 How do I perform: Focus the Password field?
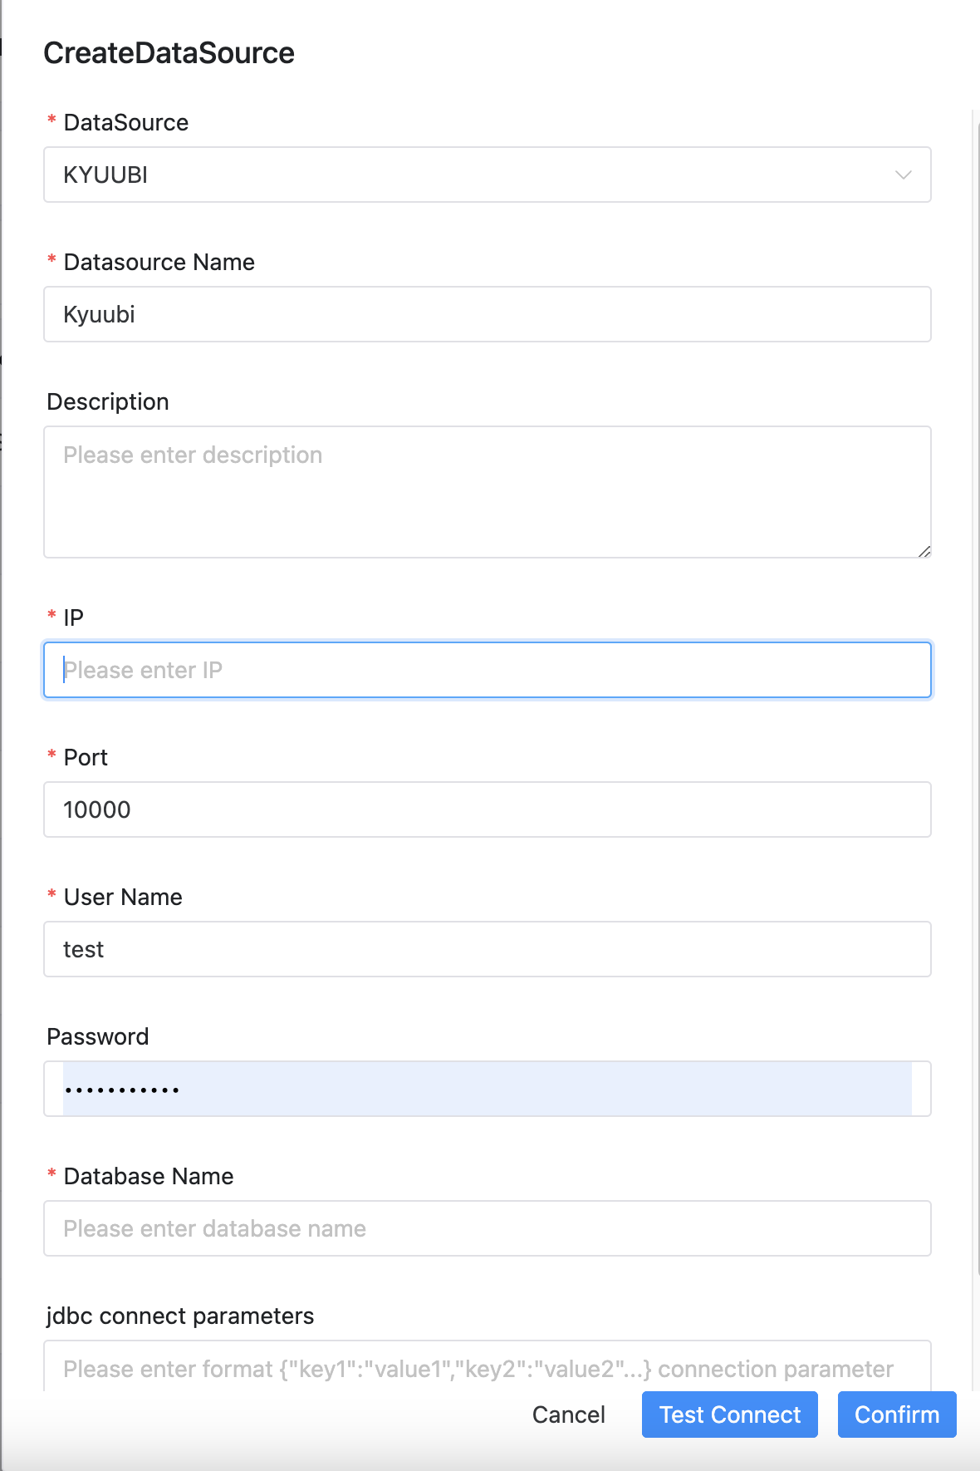click(x=487, y=1089)
